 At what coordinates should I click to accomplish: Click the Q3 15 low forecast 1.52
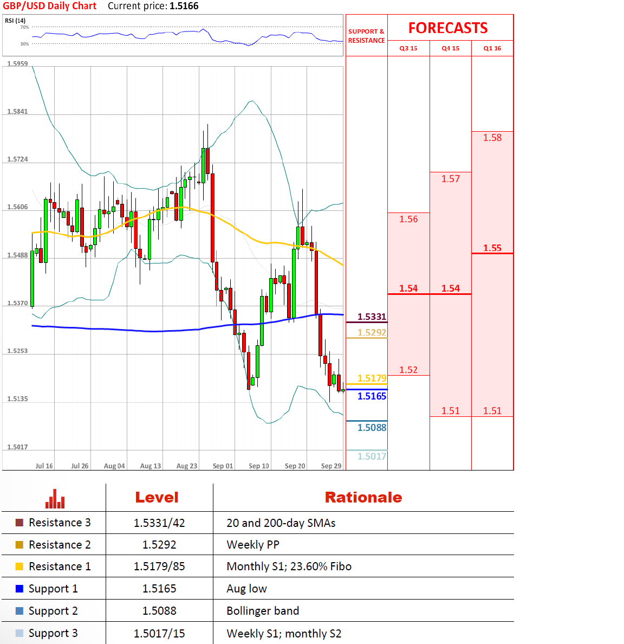408,370
